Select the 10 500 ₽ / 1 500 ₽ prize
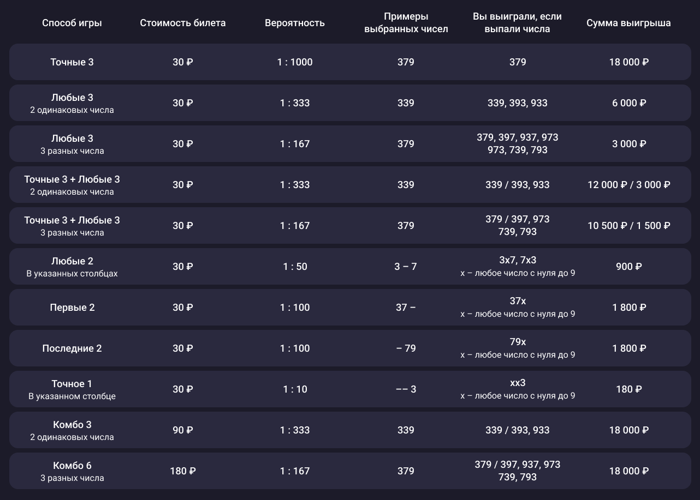The image size is (700, 500). (x=628, y=226)
